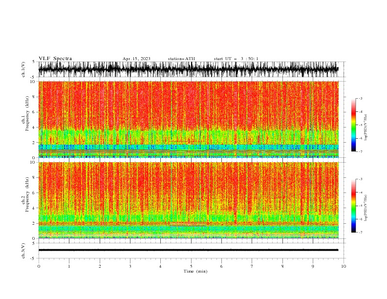Click the "start UT = 3 : 50: 1" text
The image size is (387, 299).
tap(236, 59)
